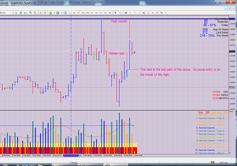Select the H4 timeframe
The height and width of the screenshot is (166, 237).
click(96, 13)
